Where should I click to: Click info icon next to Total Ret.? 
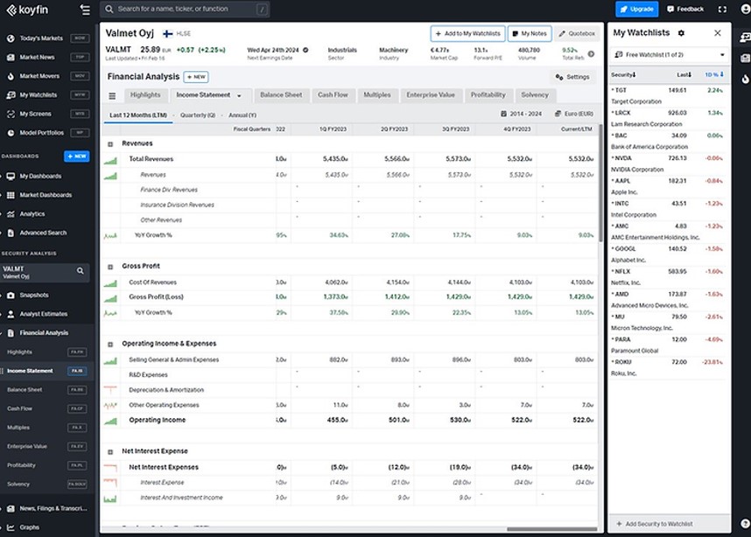point(591,54)
